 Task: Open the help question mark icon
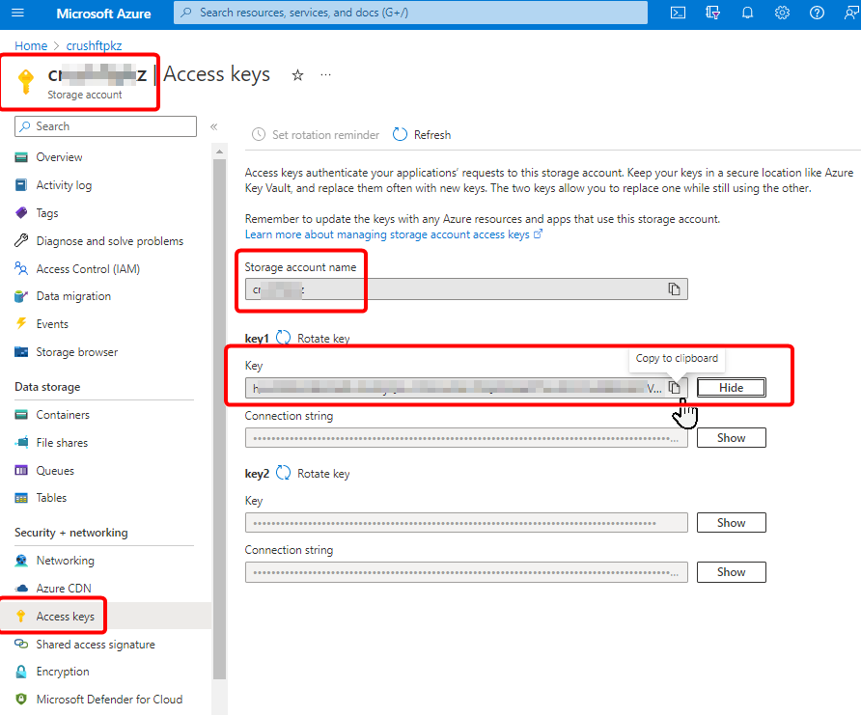(817, 13)
